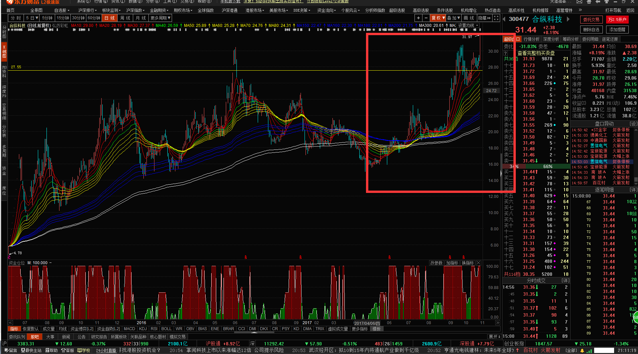Viewport: 638px width, 354px height.
Task: Switch to 分时 chart period
Action: click(16, 18)
